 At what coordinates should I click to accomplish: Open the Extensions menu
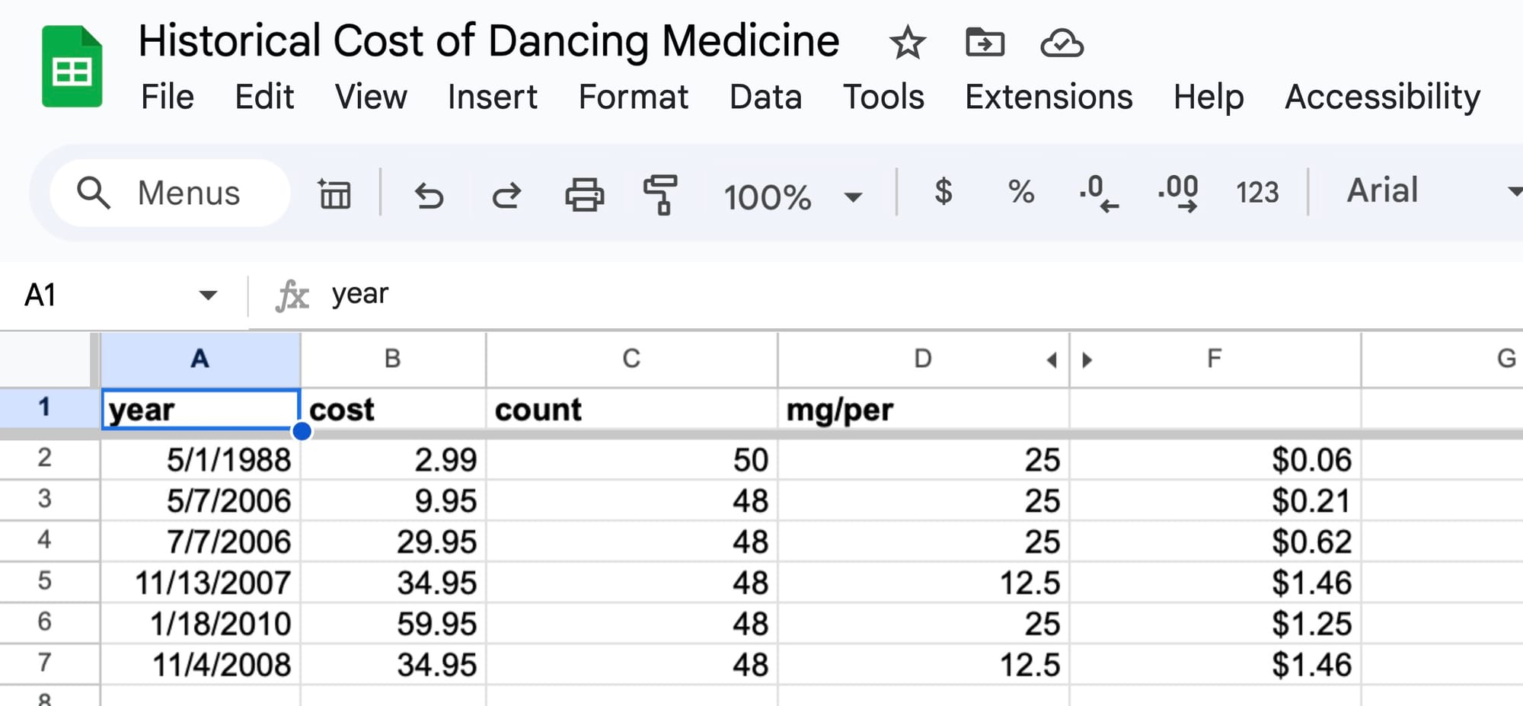(x=1049, y=97)
